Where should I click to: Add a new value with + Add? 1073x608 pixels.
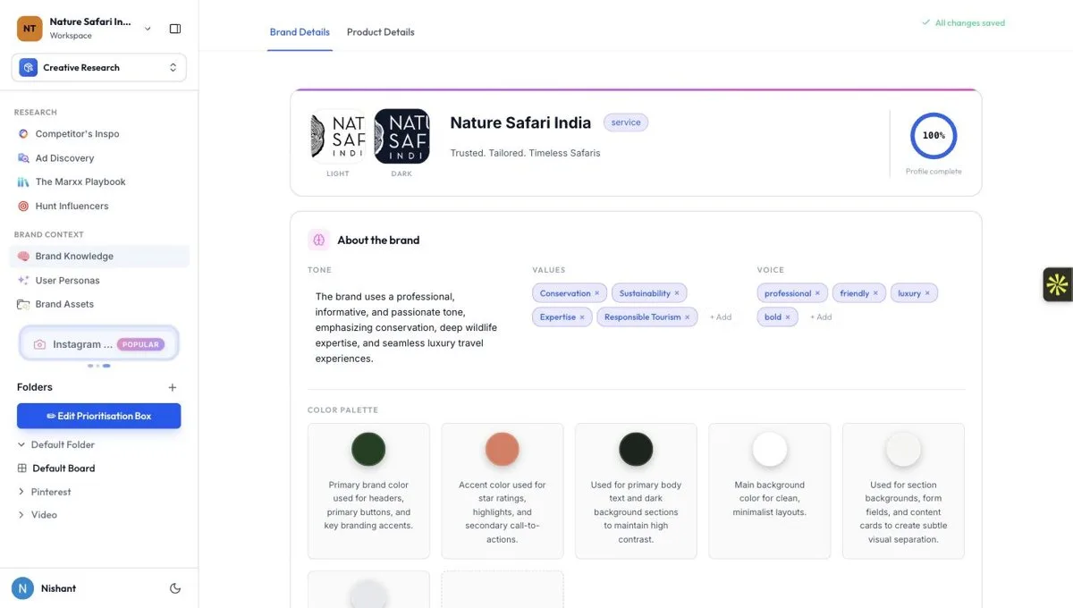click(x=721, y=317)
